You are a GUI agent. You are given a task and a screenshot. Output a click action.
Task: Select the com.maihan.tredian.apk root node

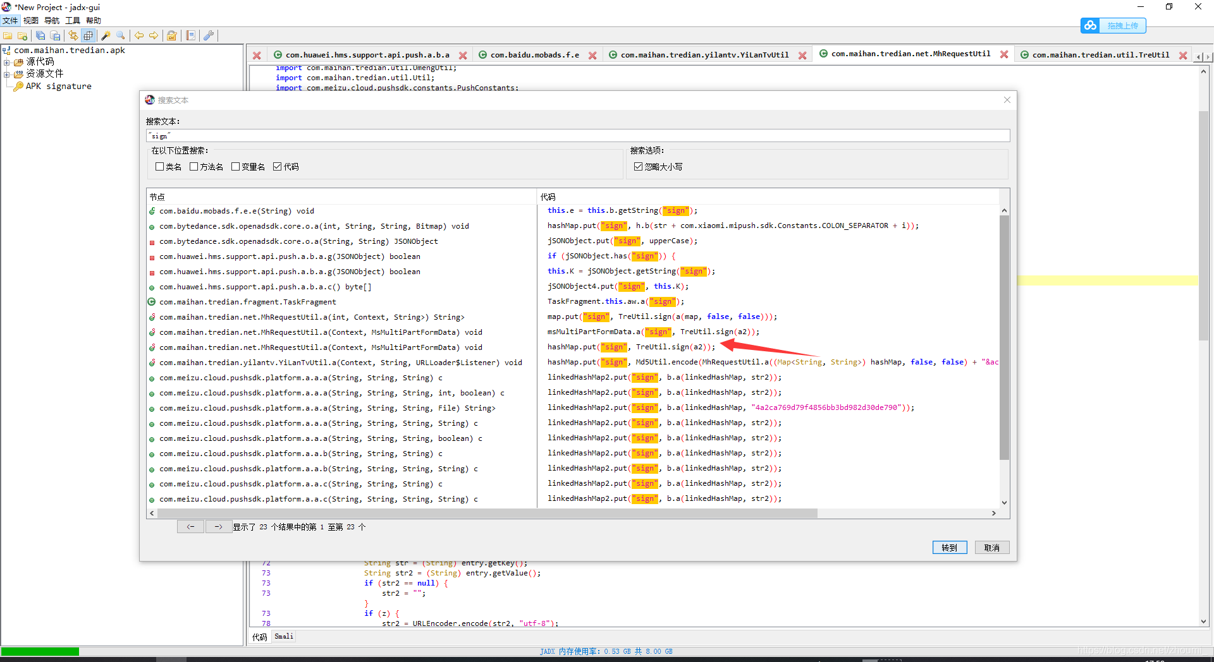click(70, 51)
